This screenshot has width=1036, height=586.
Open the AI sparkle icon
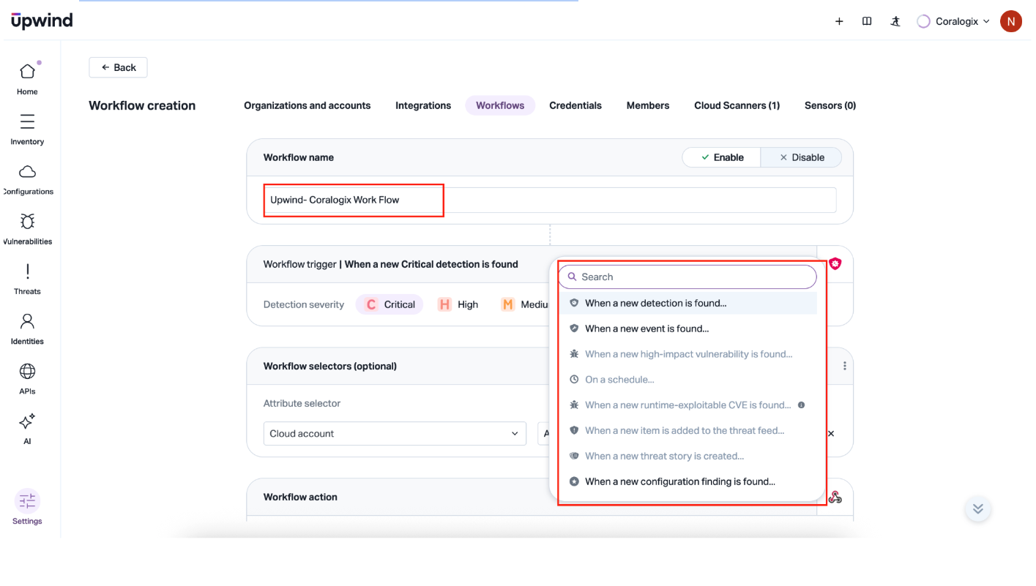coord(27,422)
